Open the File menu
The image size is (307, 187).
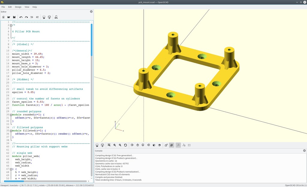(x=3, y=7)
